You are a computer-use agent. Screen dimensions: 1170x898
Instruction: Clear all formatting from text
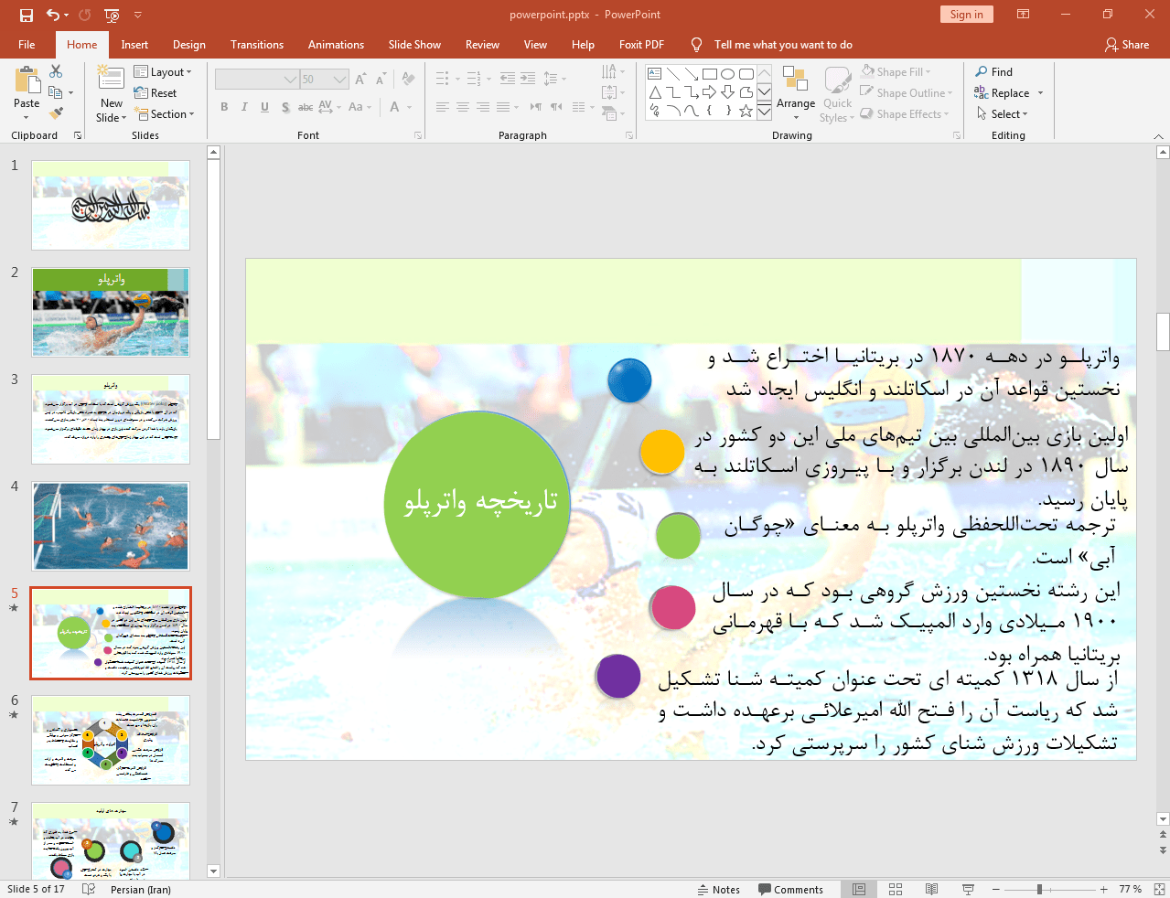408,80
